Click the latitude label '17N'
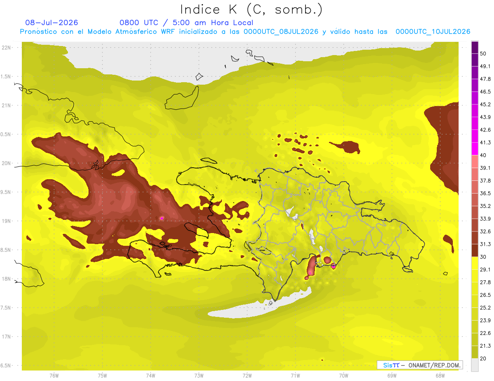 [7, 337]
